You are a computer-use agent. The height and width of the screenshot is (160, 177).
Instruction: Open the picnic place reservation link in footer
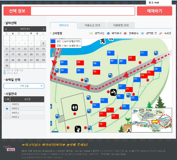pyautogui.click(x=55, y=145)
